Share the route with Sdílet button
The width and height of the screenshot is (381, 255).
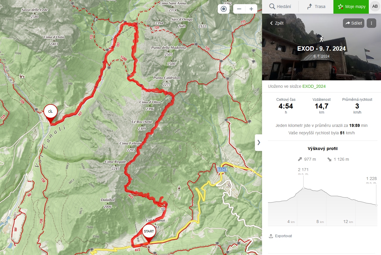pos(354,23)
